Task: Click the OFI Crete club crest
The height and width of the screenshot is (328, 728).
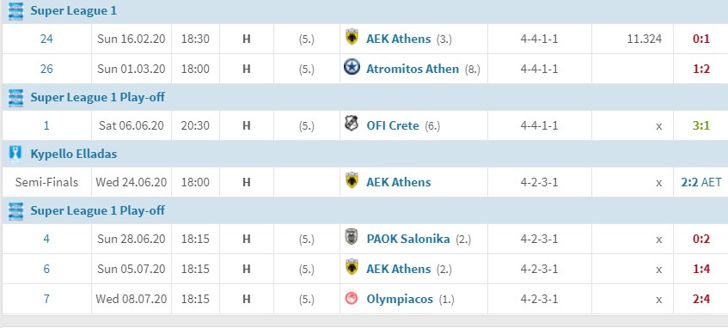Action: pos(352,124)
